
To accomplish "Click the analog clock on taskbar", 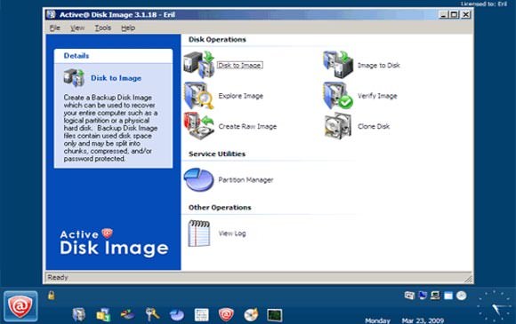I will (495, 306).
